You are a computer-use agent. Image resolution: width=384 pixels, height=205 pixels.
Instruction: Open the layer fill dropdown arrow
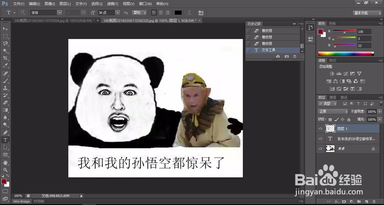pyautogui.click(x=380, y=120)
